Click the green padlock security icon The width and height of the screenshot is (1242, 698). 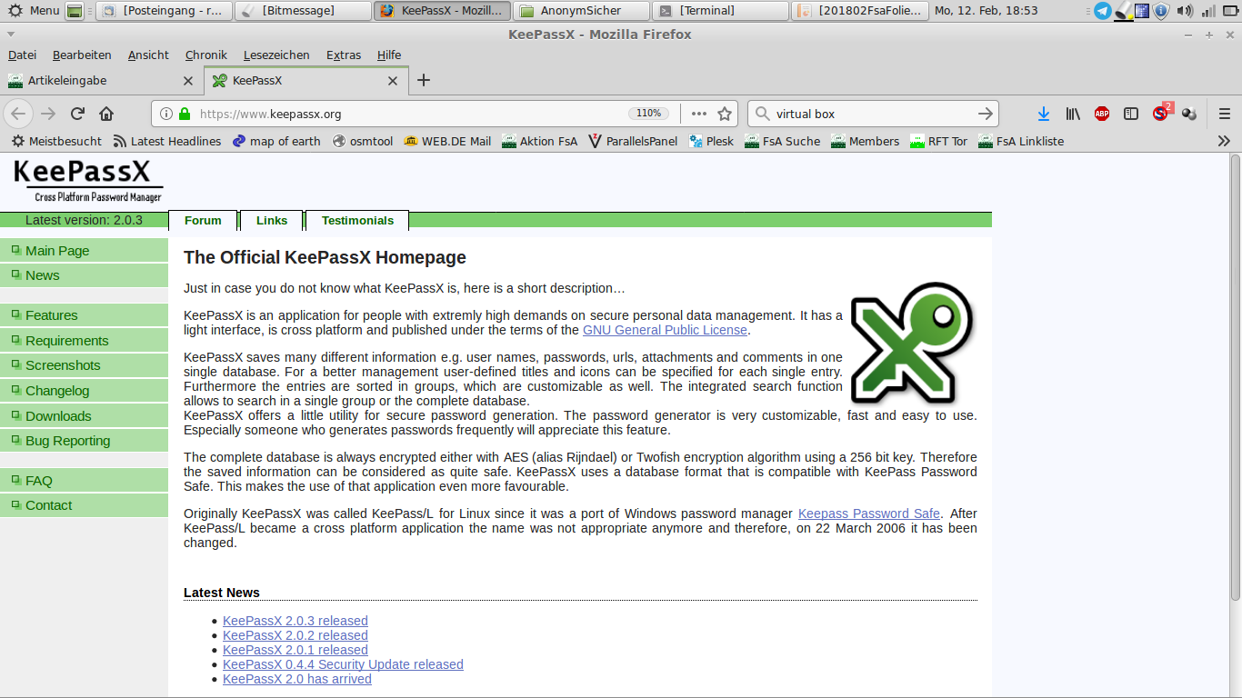185,114
